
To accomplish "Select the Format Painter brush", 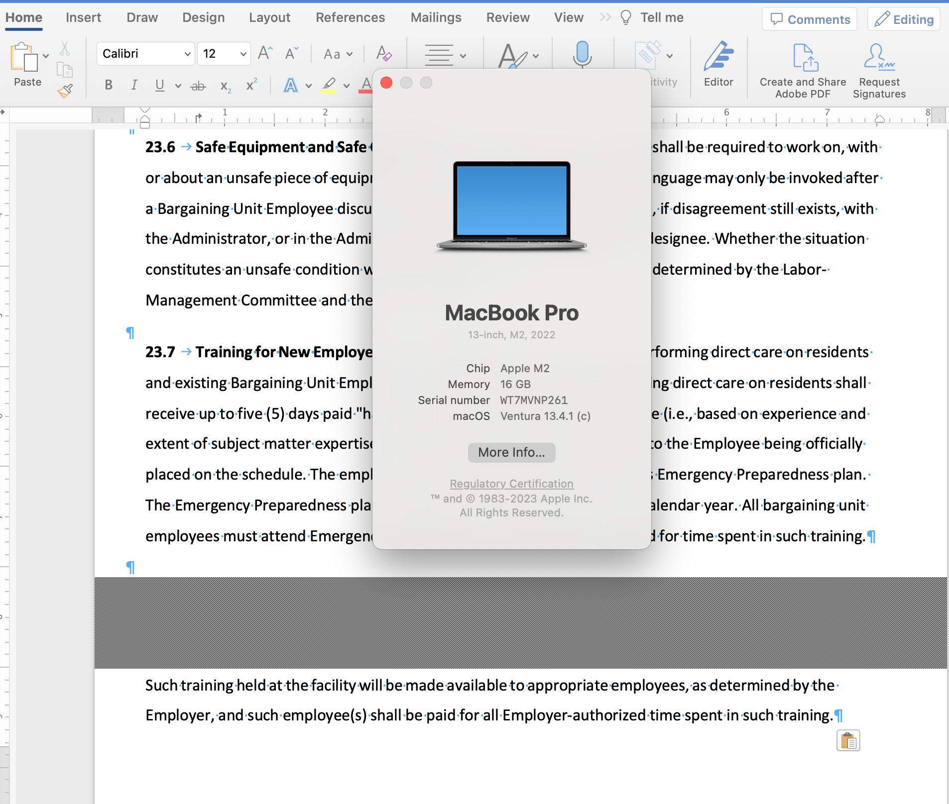I will [x=65, y=90].
